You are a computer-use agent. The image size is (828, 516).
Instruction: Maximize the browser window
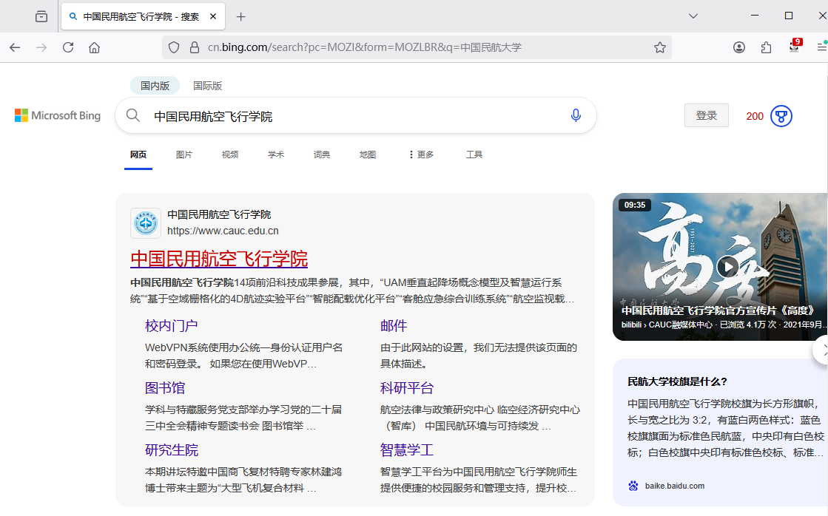[788, 16]
